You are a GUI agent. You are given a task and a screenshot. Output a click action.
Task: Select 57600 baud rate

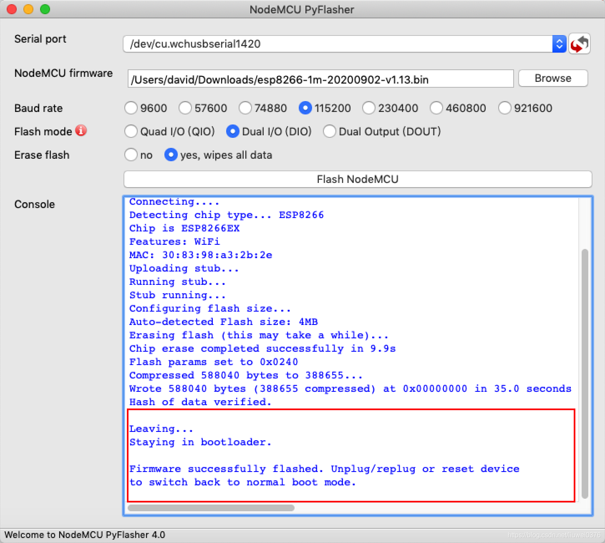coord(203,108)
